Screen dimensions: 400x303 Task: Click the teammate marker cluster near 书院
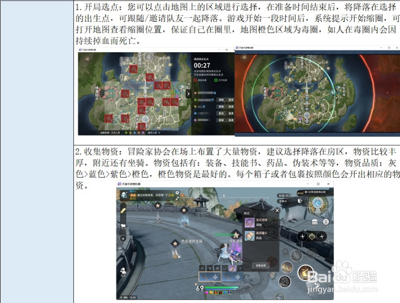[175, 93]
